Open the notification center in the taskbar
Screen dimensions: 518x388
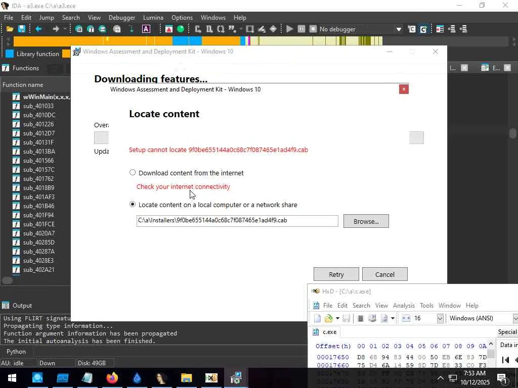coord(502,378)
